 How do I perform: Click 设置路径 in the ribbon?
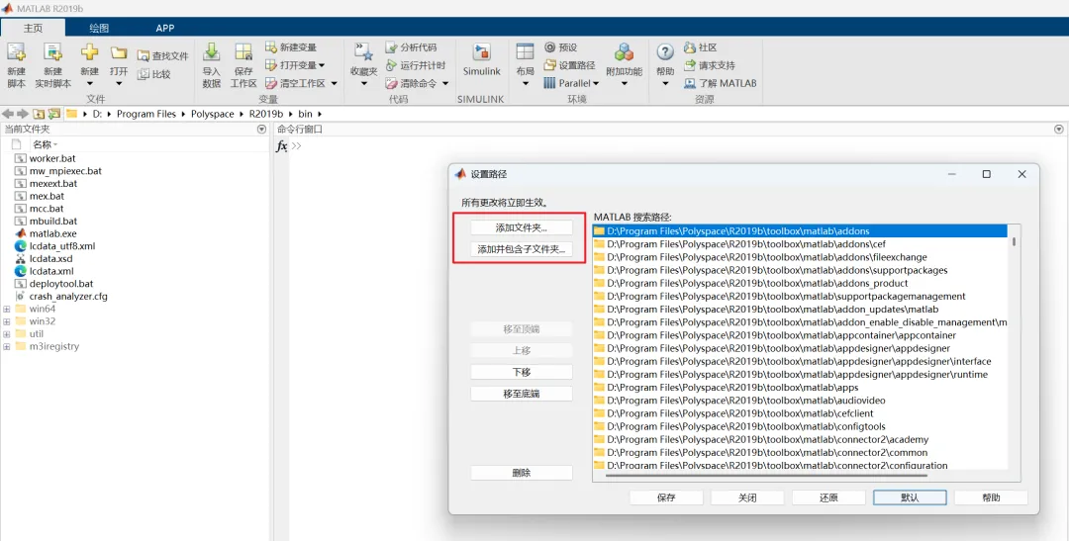570,65
